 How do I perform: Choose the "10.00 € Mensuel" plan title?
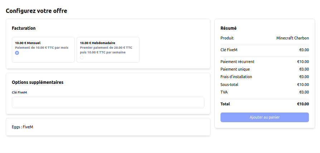(28, 43)
